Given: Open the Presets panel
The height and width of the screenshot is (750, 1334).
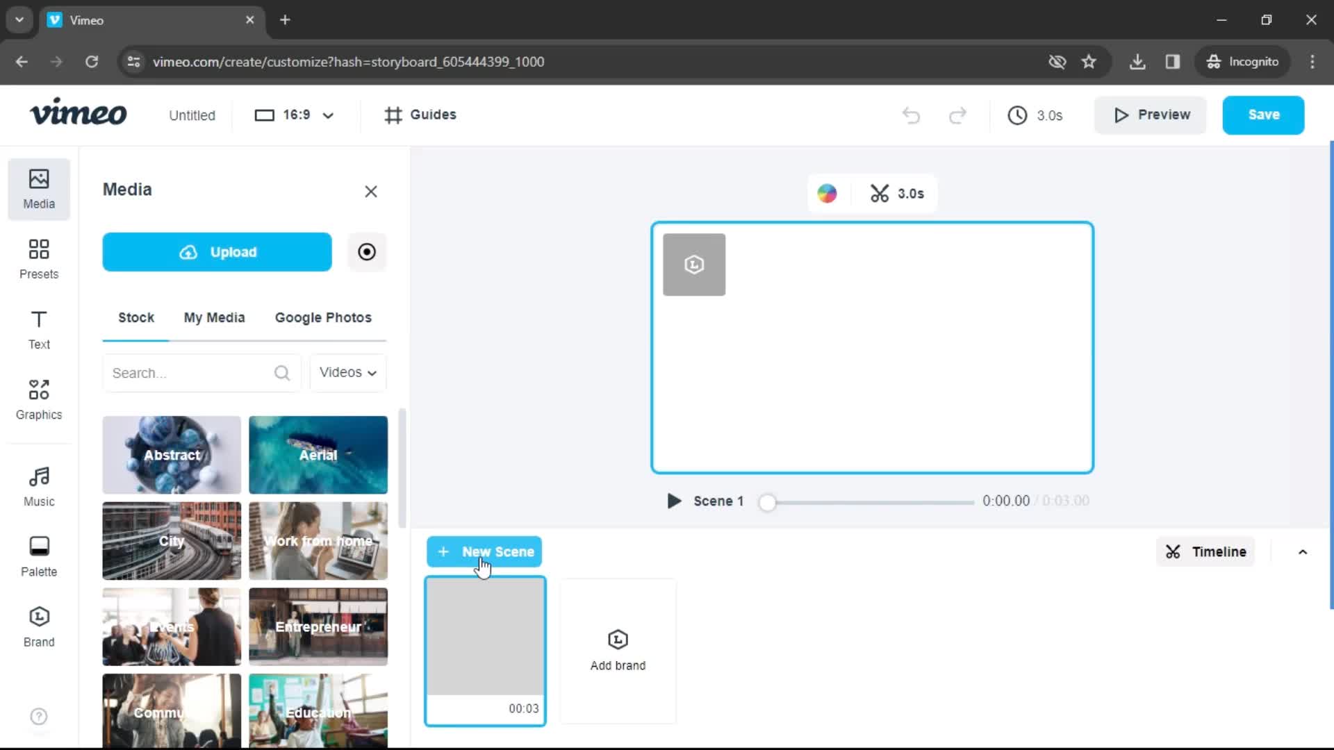Looking at the screenshot, I should 39,259.
